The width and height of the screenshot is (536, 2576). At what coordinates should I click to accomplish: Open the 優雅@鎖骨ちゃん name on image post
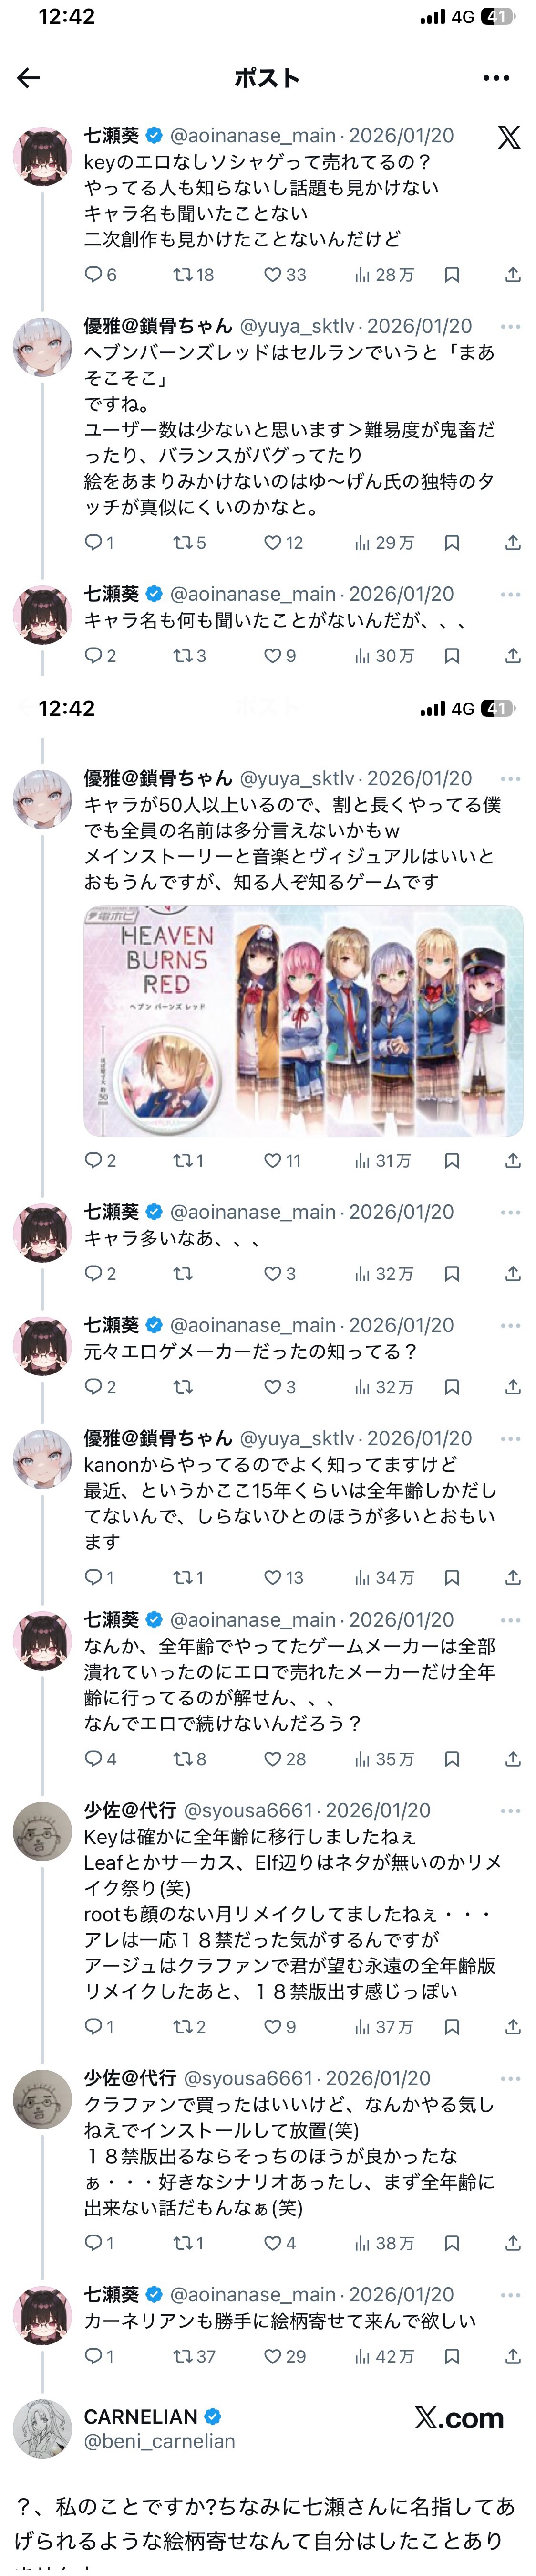[x=158, y=778]
